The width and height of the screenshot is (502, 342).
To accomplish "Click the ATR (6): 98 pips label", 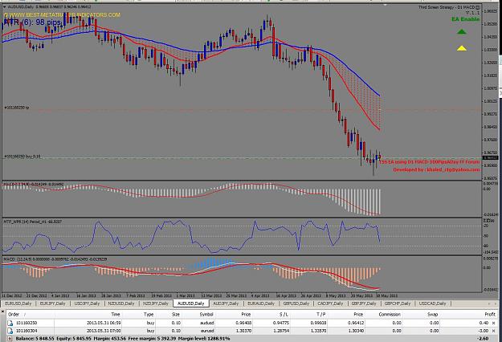I will (32, 22).
